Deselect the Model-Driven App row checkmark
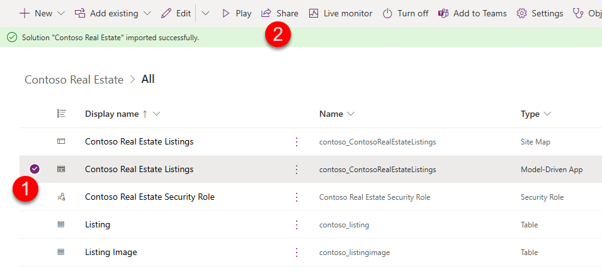This screenshot has height=272, width=602. [x=35, y=169]
